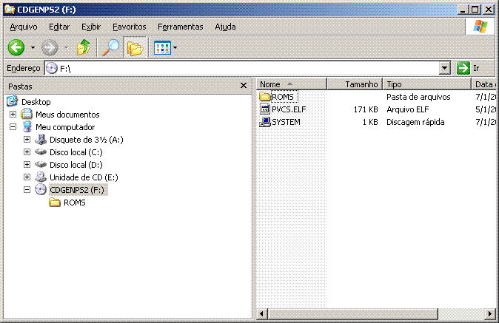Open the Views dropdown arrow
The height and width of the screenshot is (323, 499).
pos(175,48)
